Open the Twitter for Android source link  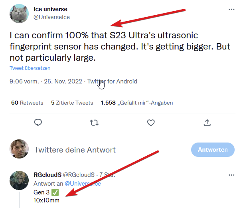tap(112, 81)
